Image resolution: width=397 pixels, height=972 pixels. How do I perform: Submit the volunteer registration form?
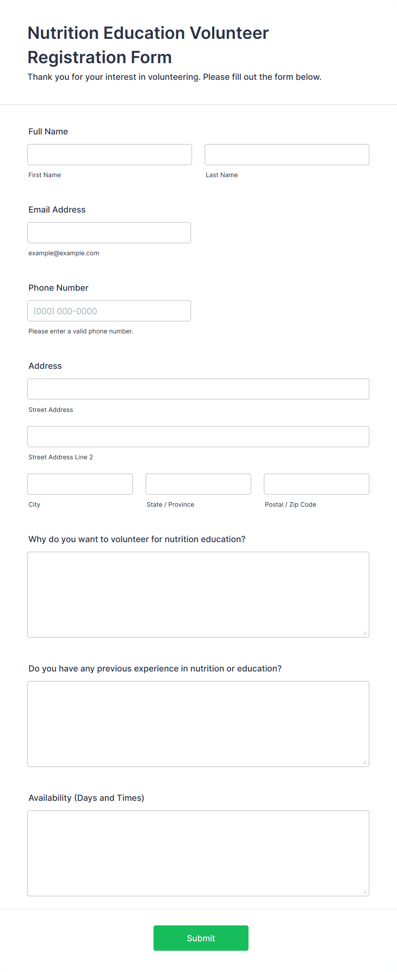pyautogui.click(x=201, y=938)
